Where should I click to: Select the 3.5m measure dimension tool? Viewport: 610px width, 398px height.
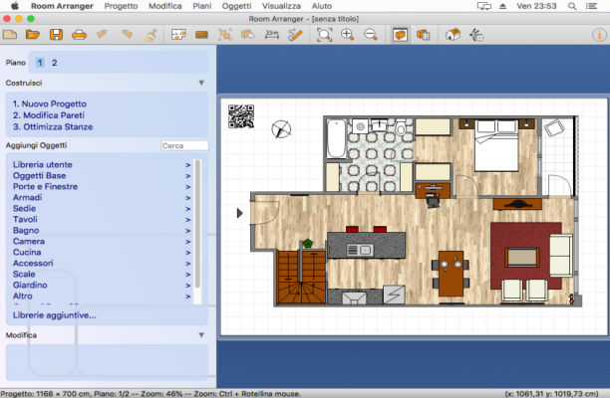(271, 35)
